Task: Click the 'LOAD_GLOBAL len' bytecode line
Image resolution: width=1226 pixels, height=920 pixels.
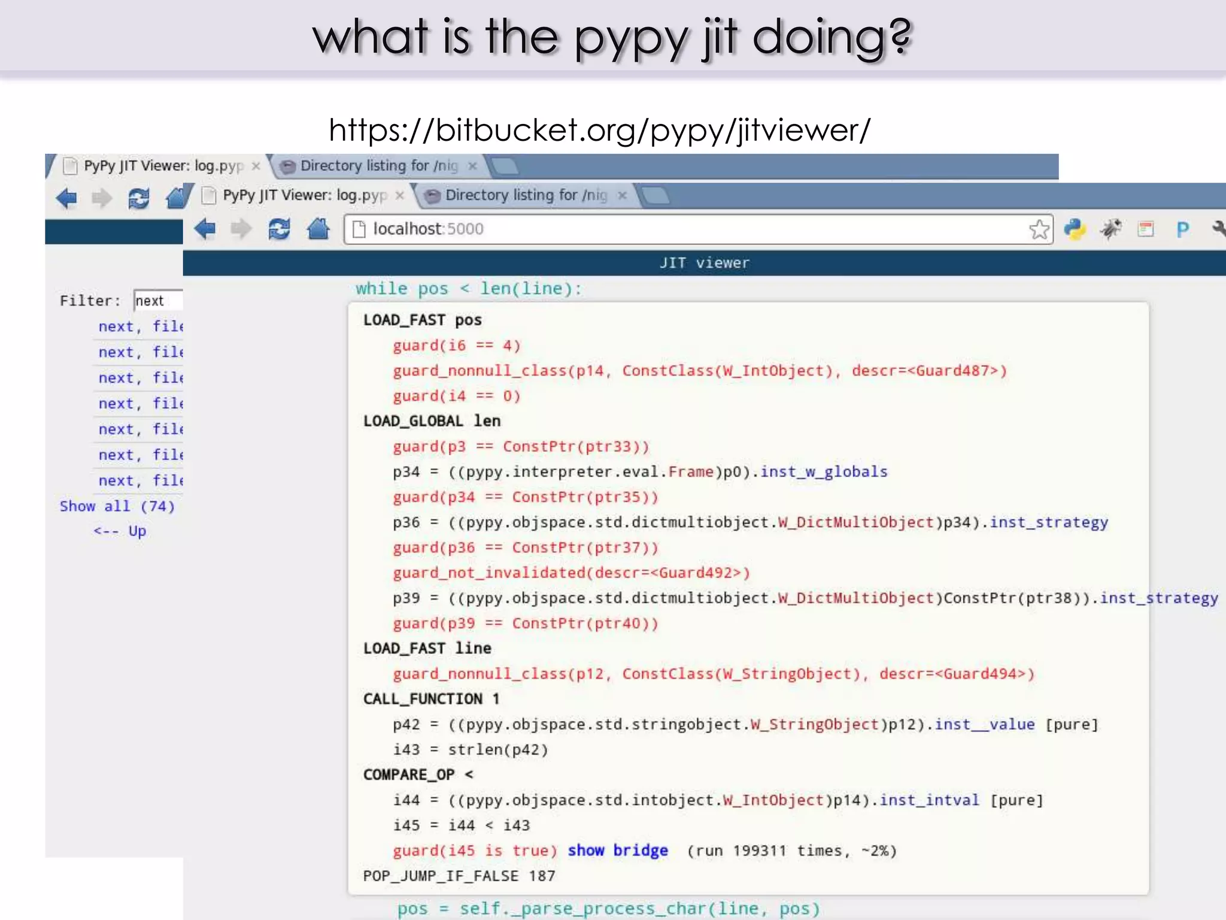Action: click(x=432, y=421)
